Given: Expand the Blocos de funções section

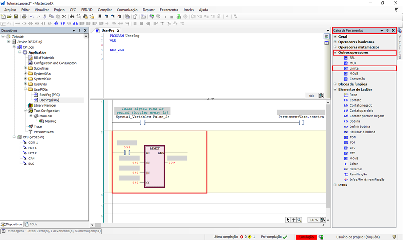Looking at the screenshot, I should pyautogui.click(x=335, y=84).
